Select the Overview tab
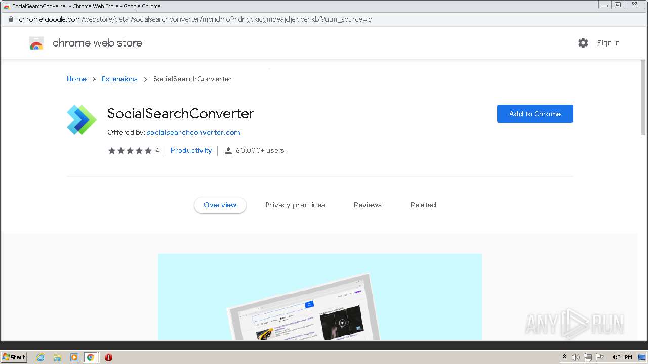The width and height of the screenshot is (648, 364). 220,205
